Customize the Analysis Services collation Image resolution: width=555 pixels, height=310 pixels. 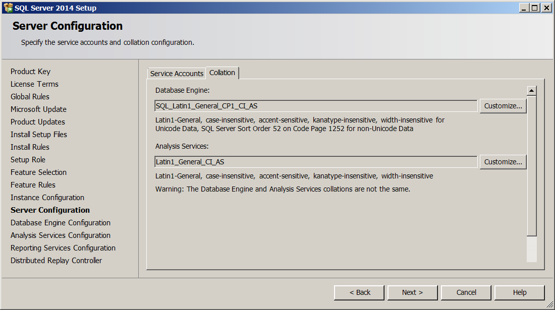tap(503, 162)
